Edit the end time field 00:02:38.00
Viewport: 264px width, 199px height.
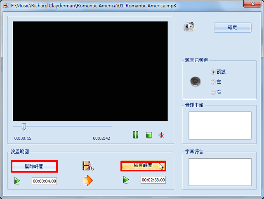point(153,180)
